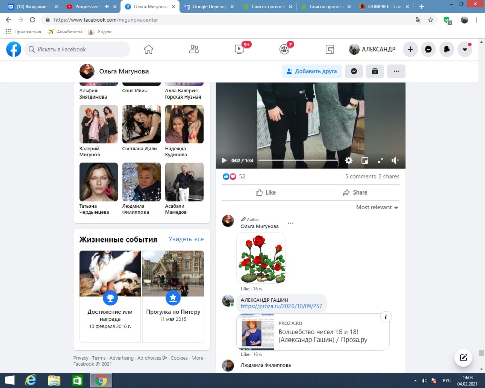Click the info icon on link preview
This screenshot has width=485, height=388.
[385, 317]
